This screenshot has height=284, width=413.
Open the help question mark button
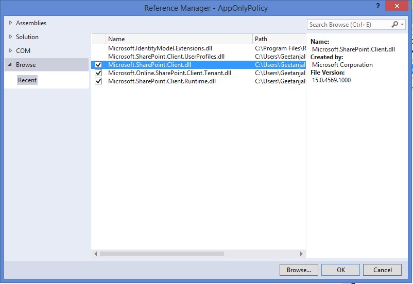click(x=378, y=6)
